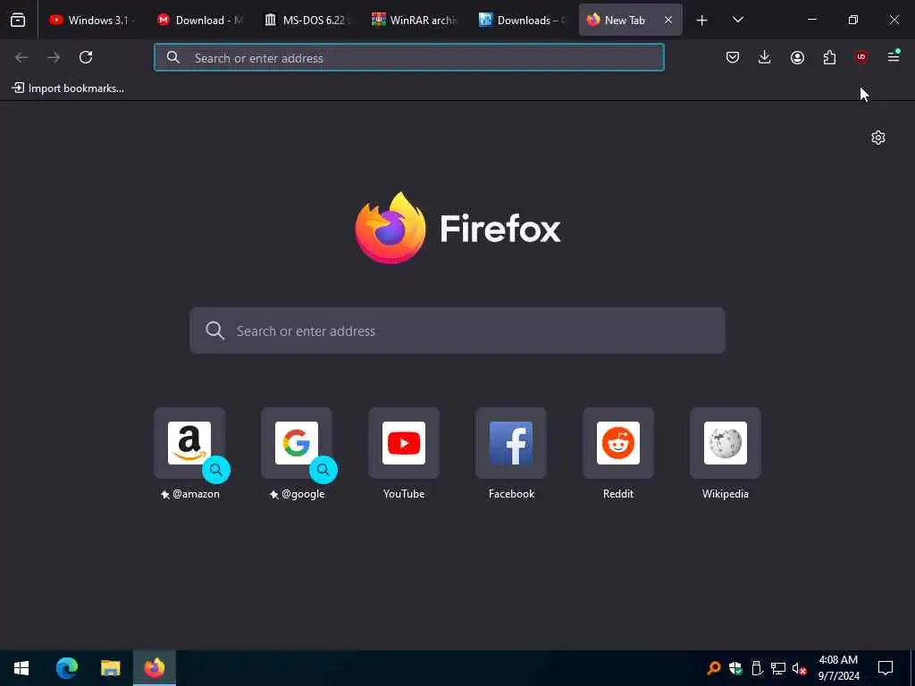Open File Explorer from taskbar
This screenshot has width=915, height=686.
coord(110,668)
